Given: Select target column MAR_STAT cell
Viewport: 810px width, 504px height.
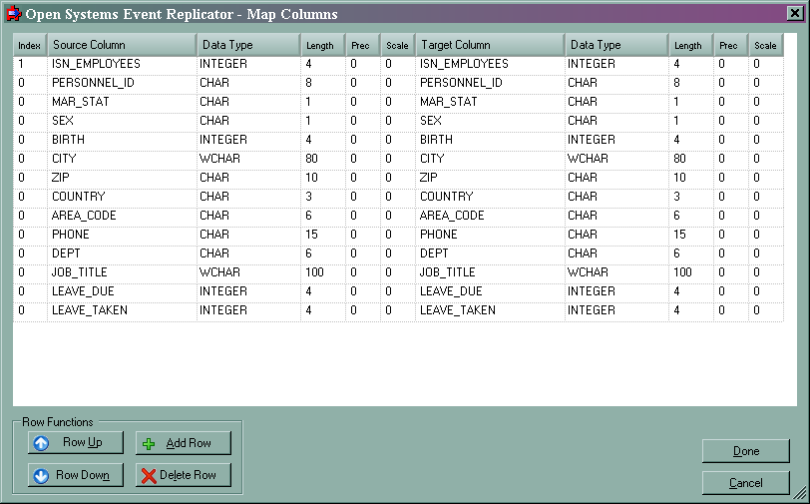Looking at the screenshot, I should click(x=490, y=102).
